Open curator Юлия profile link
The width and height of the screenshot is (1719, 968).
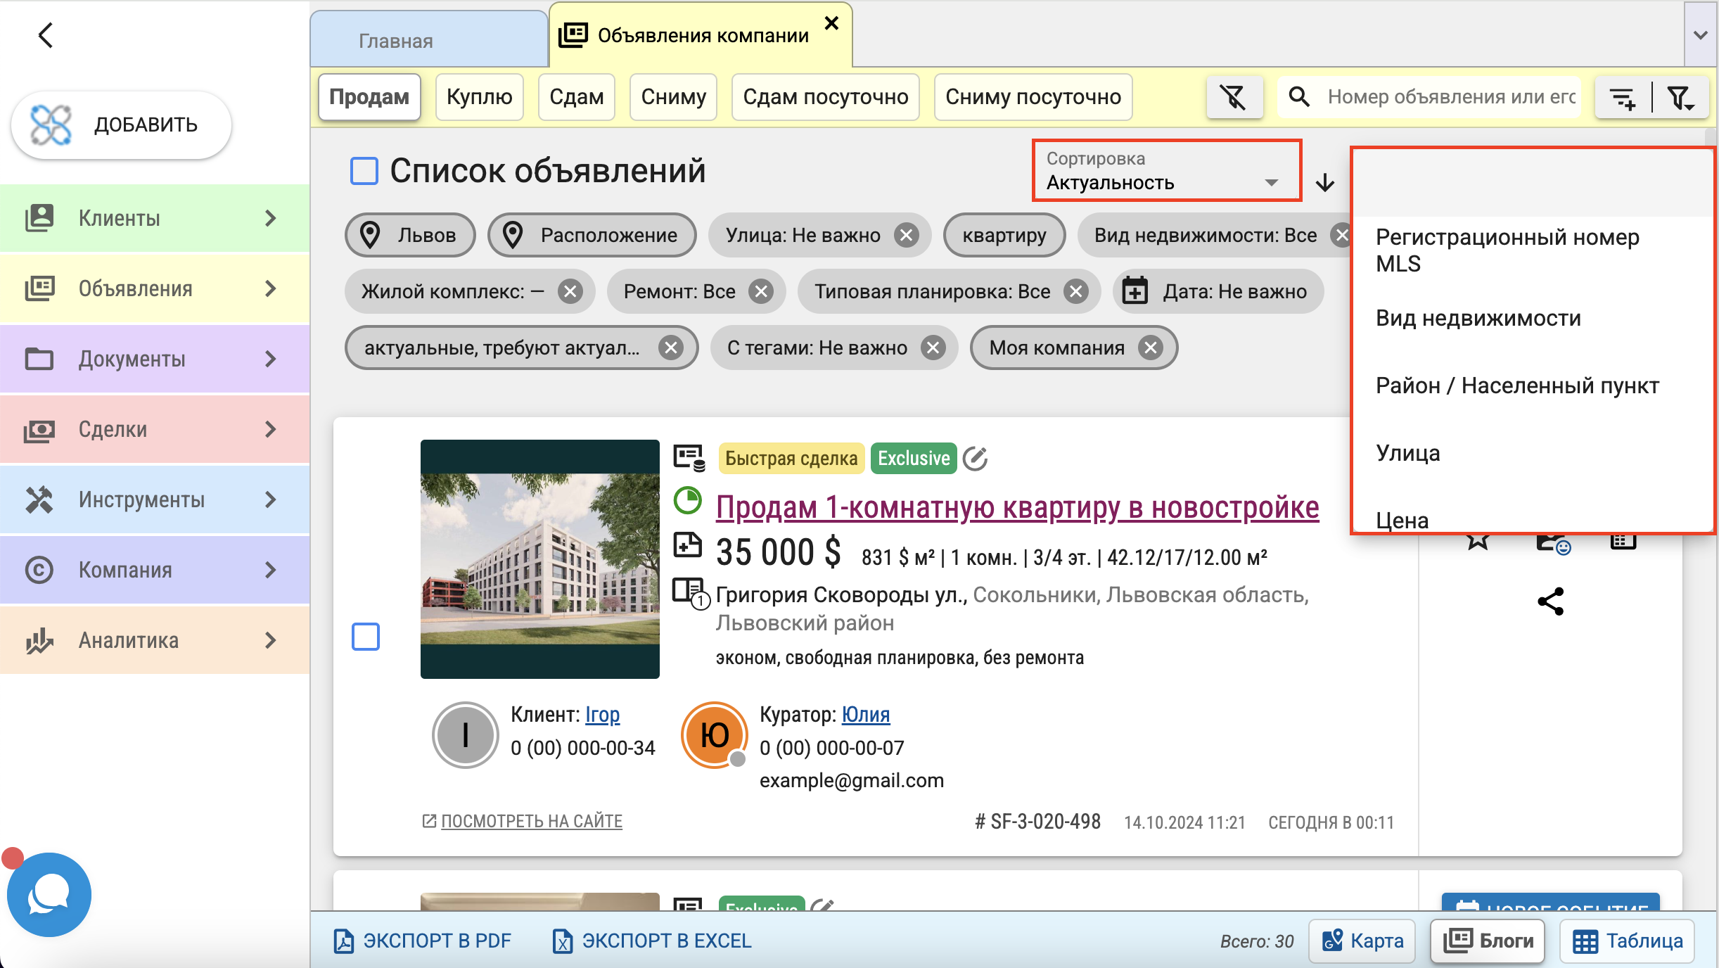tap(866, 715)
